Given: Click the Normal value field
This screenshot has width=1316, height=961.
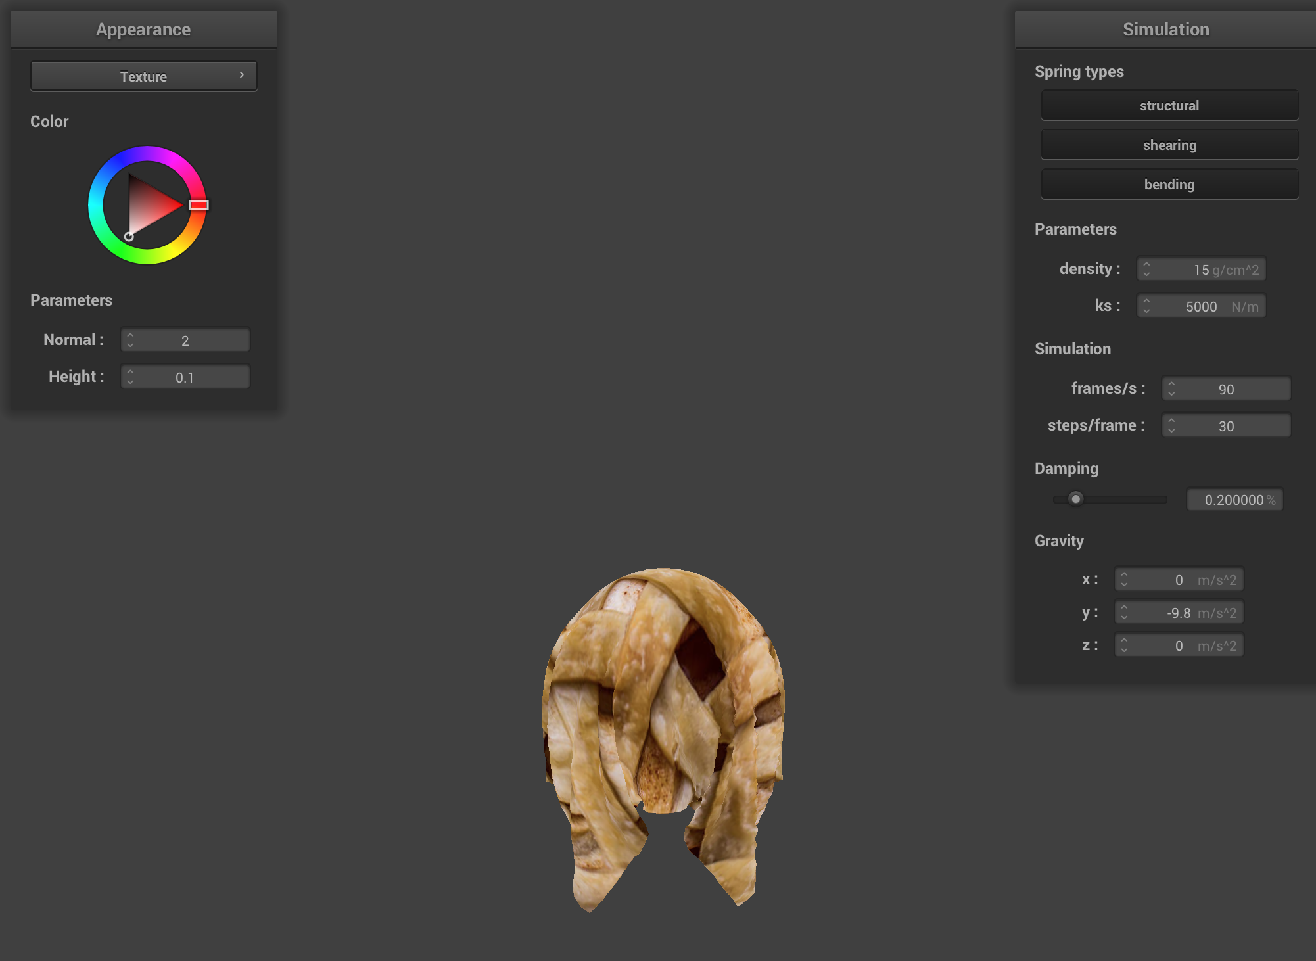Looking at the screenshot, I should pyautogui.click(x=185, y=340).
